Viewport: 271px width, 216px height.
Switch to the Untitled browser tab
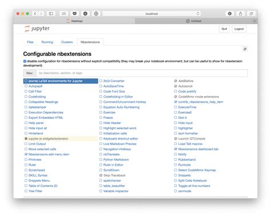pos(194,21)
